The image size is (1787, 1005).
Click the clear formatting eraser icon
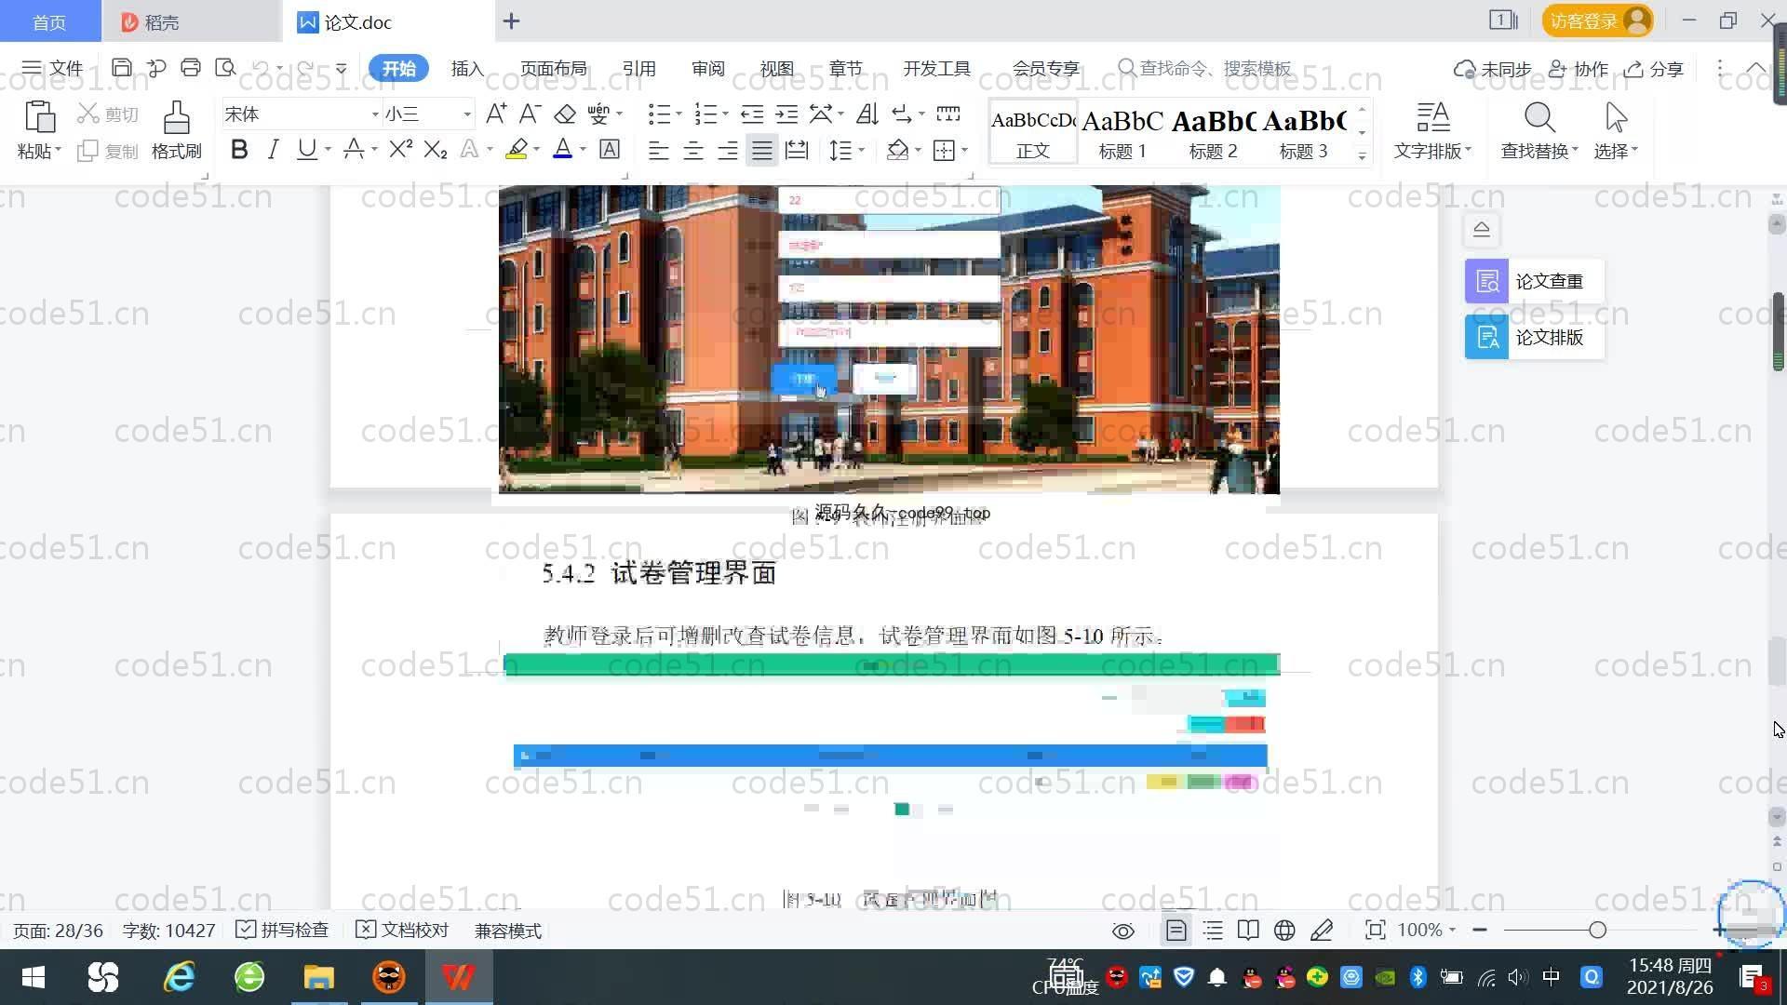point(565,114)
